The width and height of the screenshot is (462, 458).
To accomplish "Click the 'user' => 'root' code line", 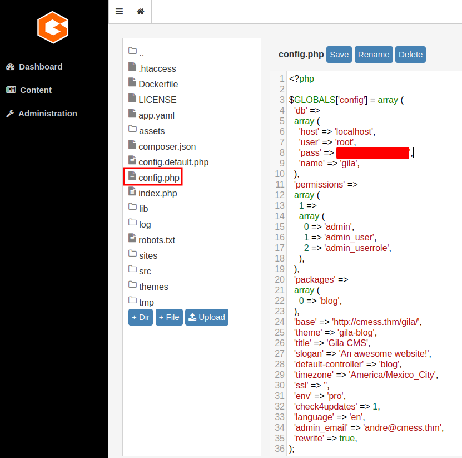I will pyautogui.click(x=327, y=142).
